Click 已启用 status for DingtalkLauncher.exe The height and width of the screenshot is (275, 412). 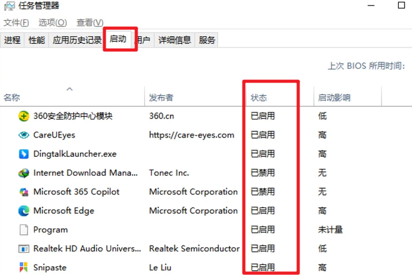tap(263, 154)
